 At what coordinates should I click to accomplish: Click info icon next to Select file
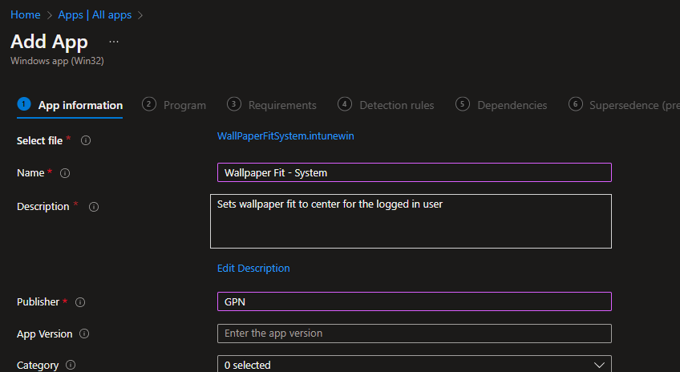pos(86,140)
